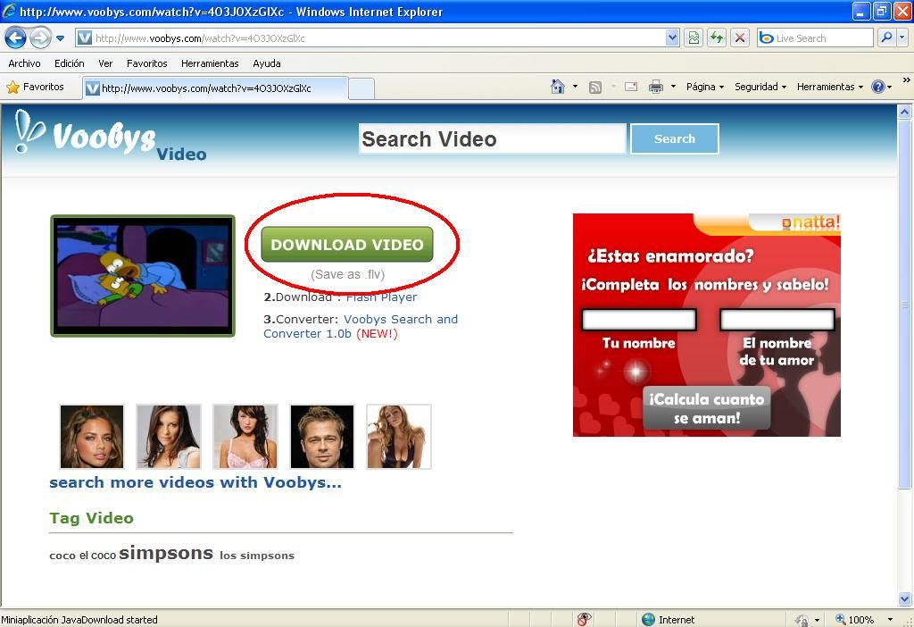Expand the Print options dropdown arrow
This screenshot has height=627, width=914.
(x=673, y=87)
